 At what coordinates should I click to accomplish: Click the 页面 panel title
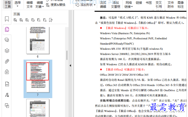click(x=17, y=14)
